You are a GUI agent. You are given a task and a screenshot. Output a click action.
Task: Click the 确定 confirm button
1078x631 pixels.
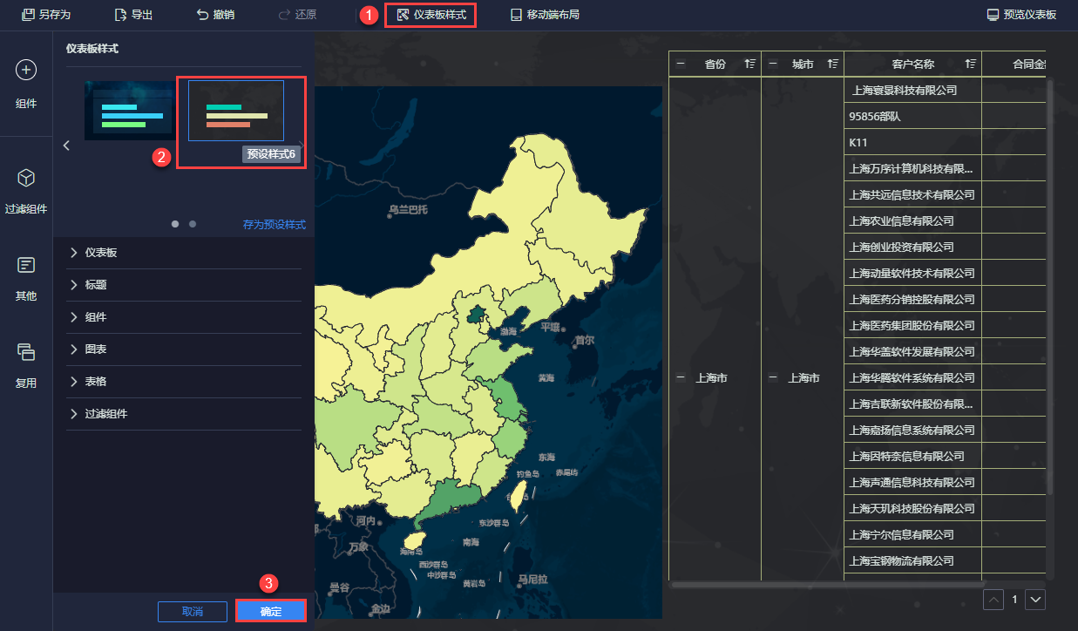pos(271,611)
